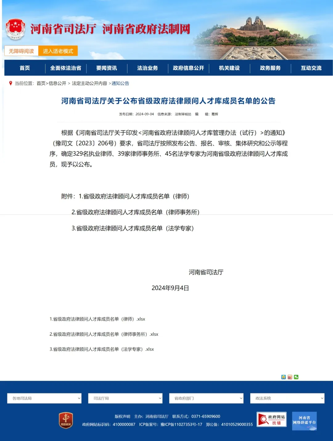333x441 pixels.
Task: Expand the 省政府部门 dropdown
Action: pos(206,398)
